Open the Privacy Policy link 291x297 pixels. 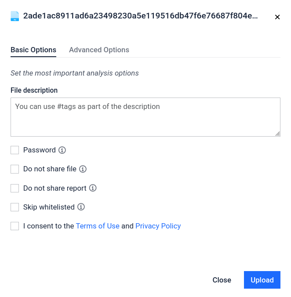(158, 226)
